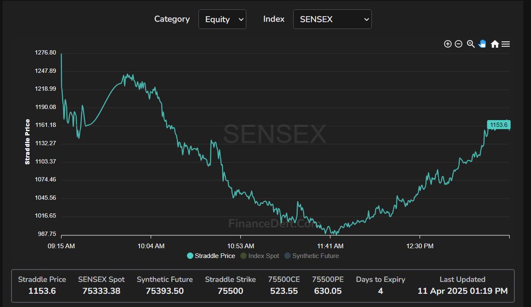Click the 09:15 AM axis label
This screenshot has width=531, height=307.
coord(61,246)
